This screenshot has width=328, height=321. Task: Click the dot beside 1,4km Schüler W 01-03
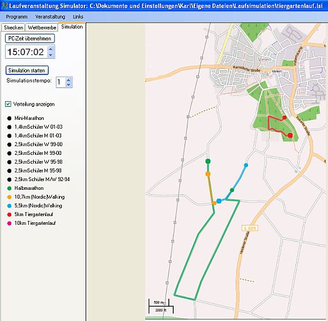click(x=9, y=127)
